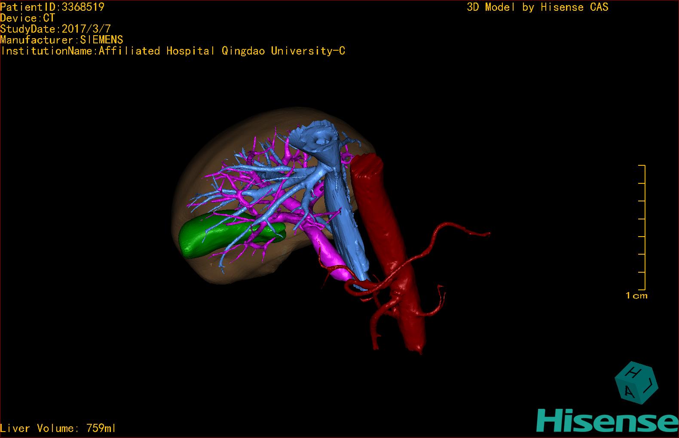Select the Liver Volume: 759ml readout
Image resolution: width=679 pixels, height=438 pixels.
[x=58, y=428]
